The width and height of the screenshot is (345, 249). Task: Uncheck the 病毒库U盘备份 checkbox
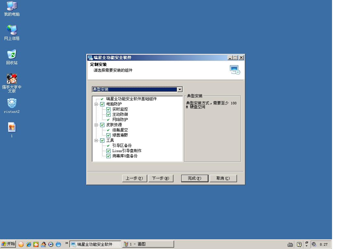point(109,156)
